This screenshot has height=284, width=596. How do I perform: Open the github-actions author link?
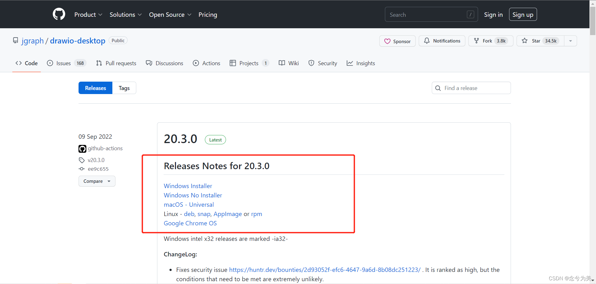(105, 148)
